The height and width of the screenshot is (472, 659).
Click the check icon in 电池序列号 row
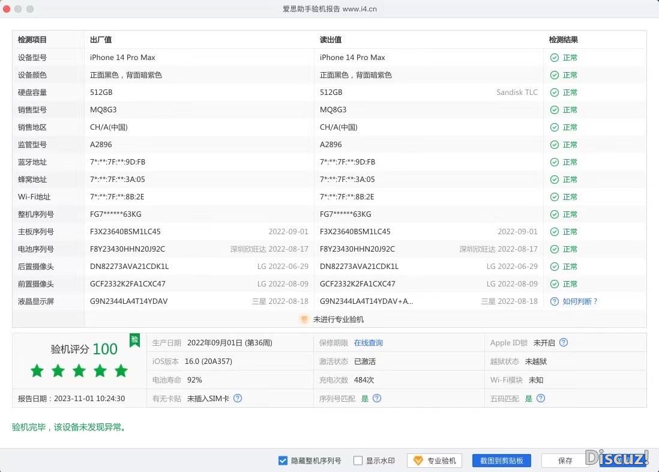tap(555, 249)
